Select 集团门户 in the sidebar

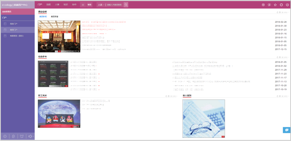(18, 30)
